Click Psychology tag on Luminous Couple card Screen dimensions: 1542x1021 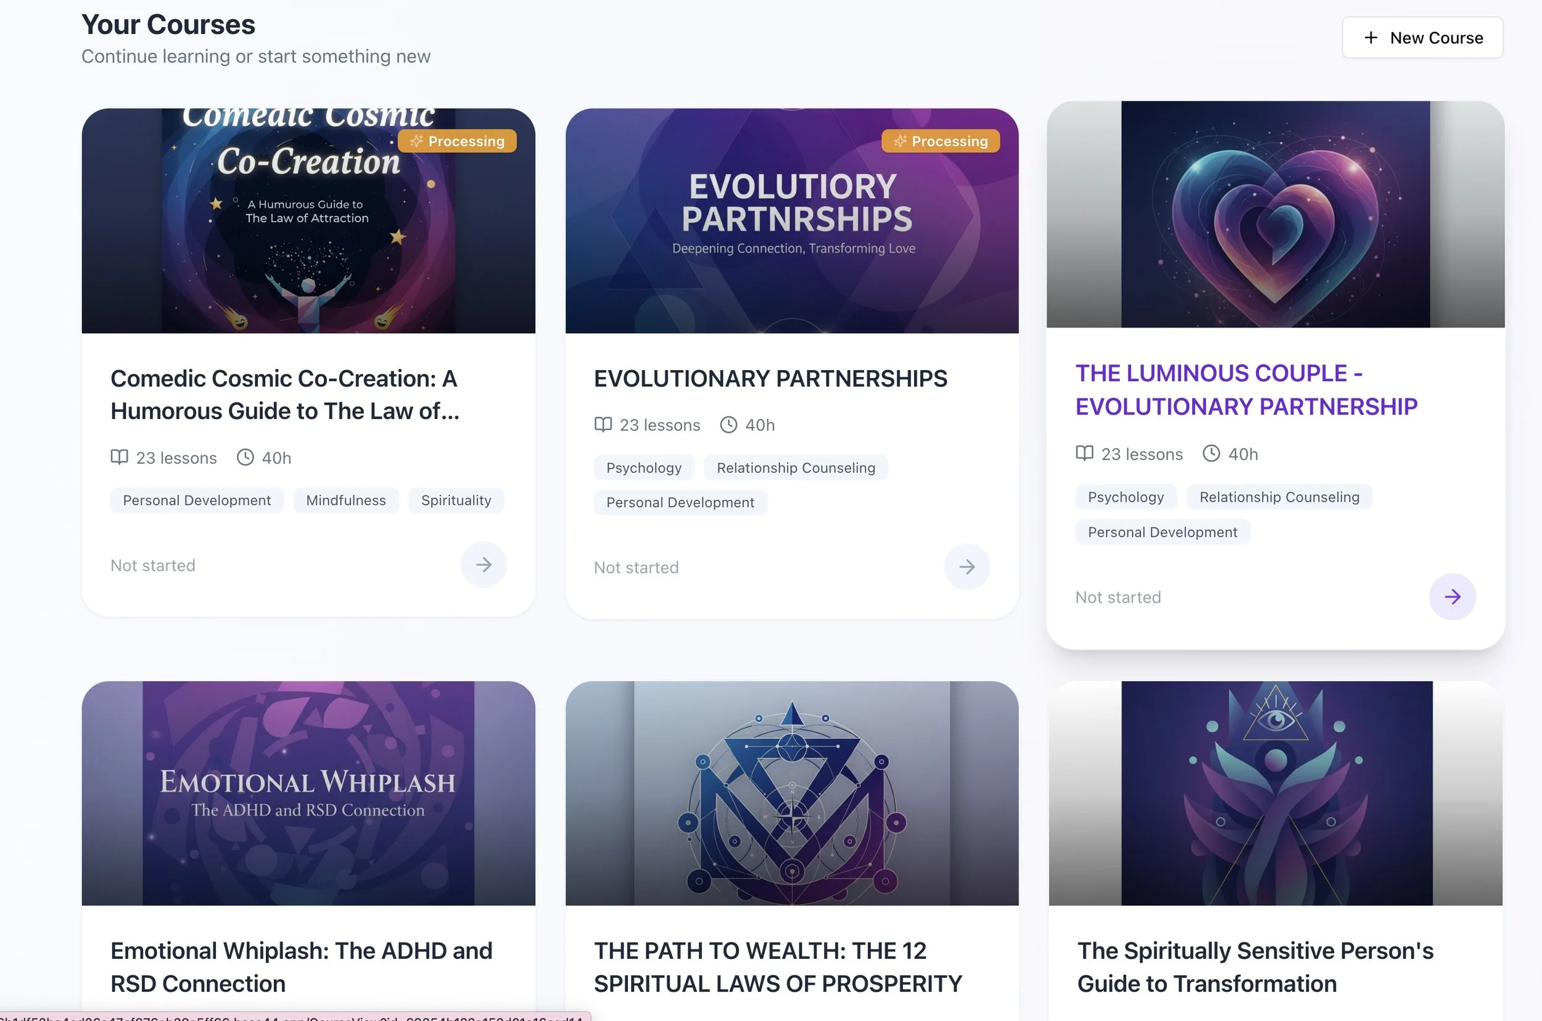coord(1125,497)
